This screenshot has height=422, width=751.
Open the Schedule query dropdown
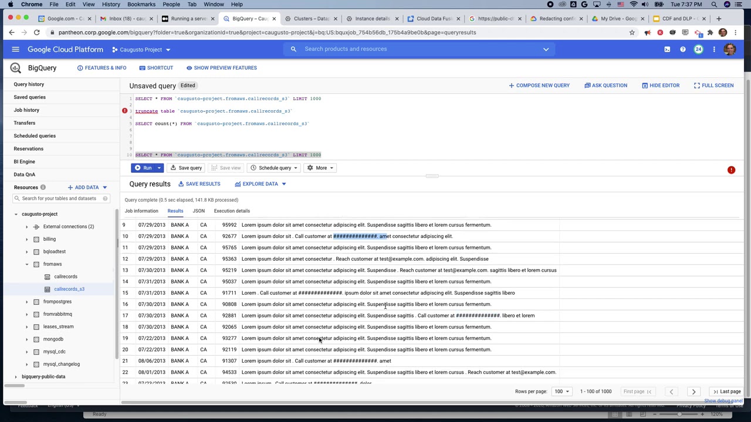coord(274,168)
